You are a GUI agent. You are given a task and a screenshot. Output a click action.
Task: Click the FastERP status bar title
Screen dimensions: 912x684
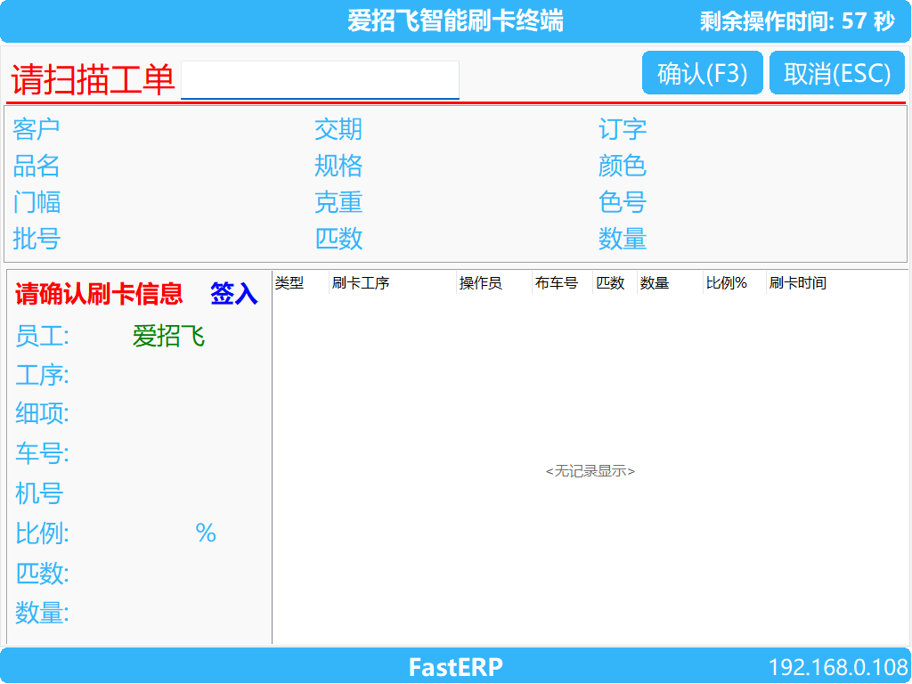pyautogui.click(x=455, y=667)
